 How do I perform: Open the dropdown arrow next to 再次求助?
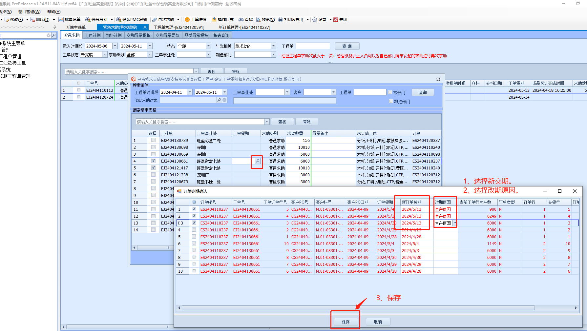[178, 20]
